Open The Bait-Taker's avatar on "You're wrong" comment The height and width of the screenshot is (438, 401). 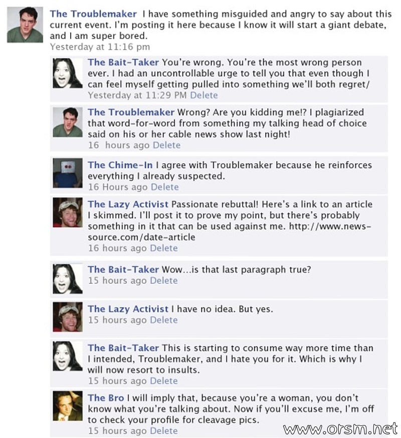pyautogui.click(x=68, y=73)
